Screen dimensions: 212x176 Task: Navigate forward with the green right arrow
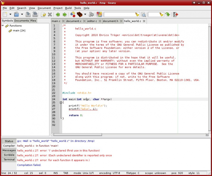click(65, 14)
